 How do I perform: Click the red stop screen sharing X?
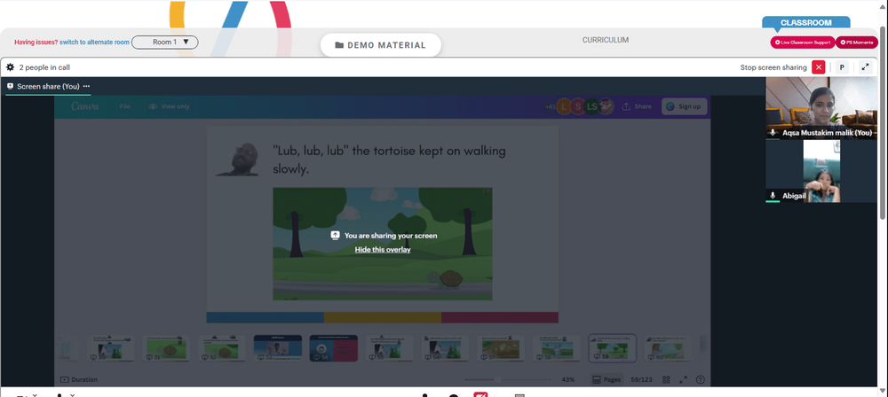(819, 67)
